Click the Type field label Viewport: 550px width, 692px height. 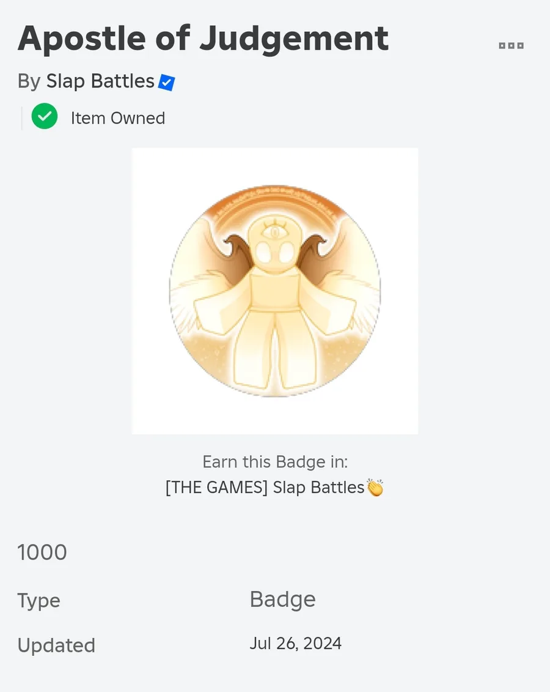tap(38, 601)
